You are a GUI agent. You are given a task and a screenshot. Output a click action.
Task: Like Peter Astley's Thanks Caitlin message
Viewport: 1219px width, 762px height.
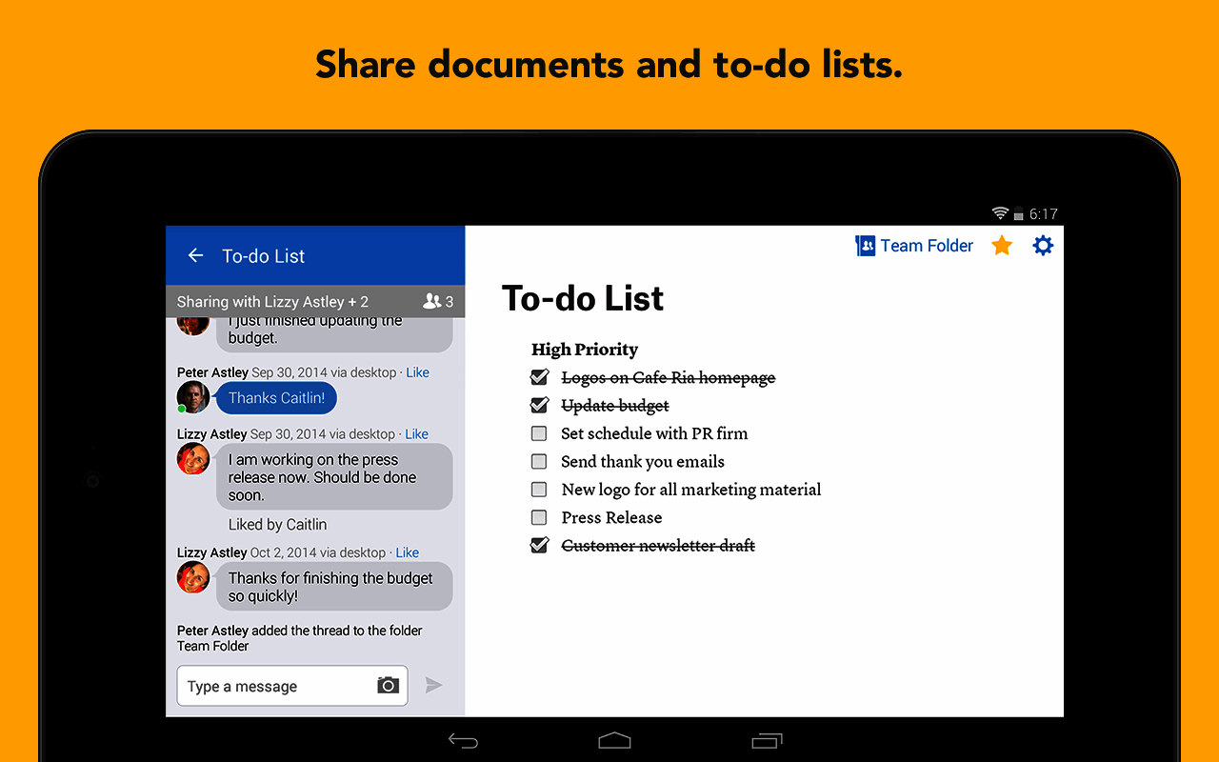pos(417,371)
